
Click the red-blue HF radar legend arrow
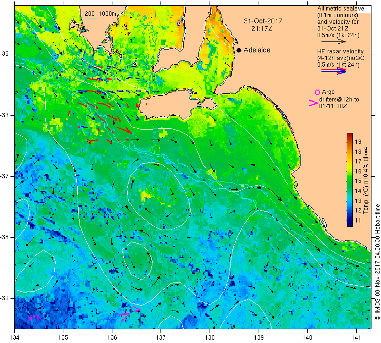click(333, 71)
